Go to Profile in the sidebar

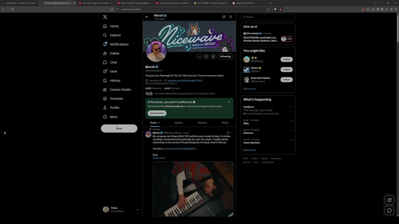(111, 108)
